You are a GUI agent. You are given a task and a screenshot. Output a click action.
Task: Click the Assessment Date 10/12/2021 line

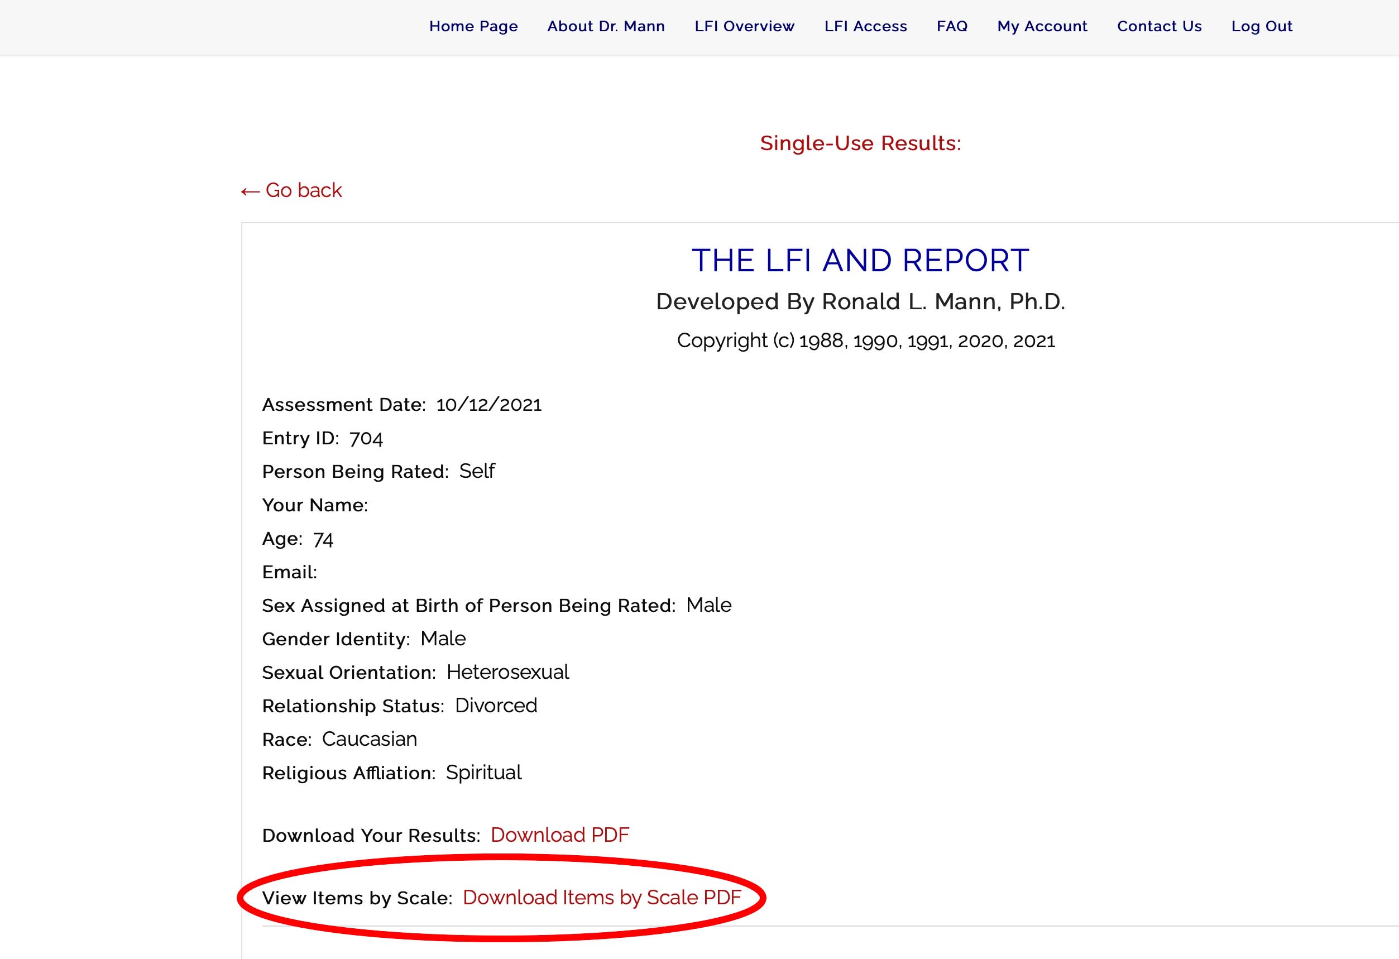pos(401,405)
